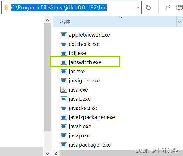Select the file name jabswitch.exe

click(85, 62)
